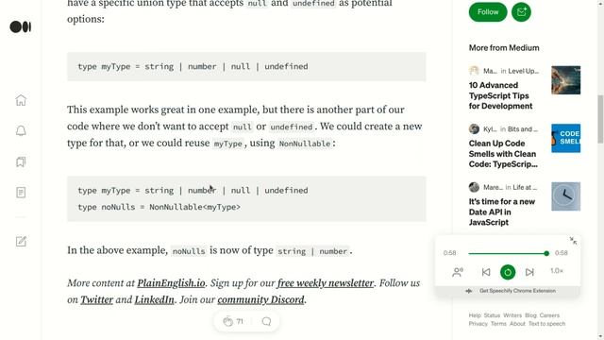Toggle play on green Speechify button
Viewport: 604px width, 340px height.
508,272
